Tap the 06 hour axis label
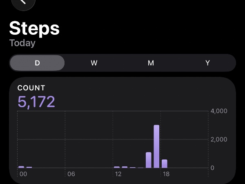Image resolution: width=245 pixels, height=184 pixels. click(x=71, y=174)
